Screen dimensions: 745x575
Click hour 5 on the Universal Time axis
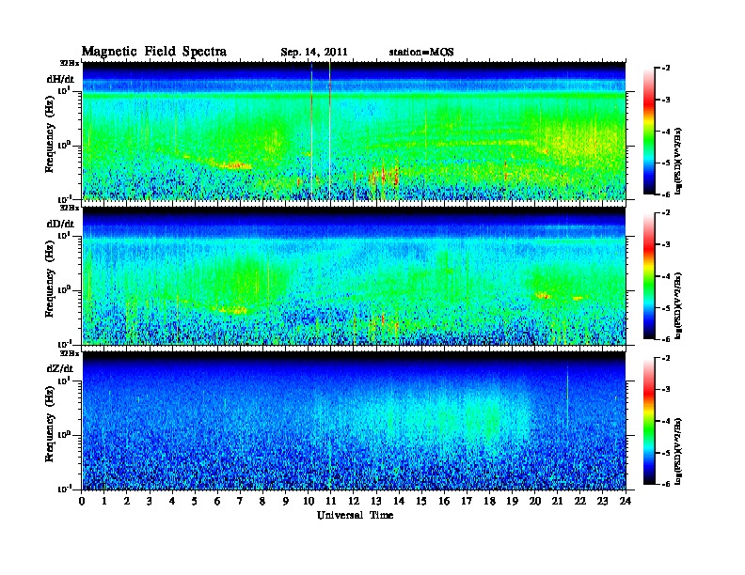click(195, 501)
